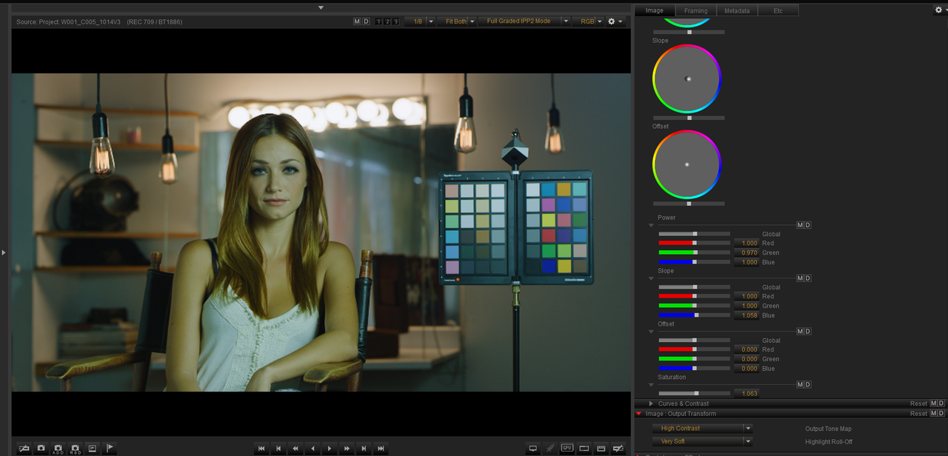
Task: Click the Offset Red slider
Action: tap(694, 349)
